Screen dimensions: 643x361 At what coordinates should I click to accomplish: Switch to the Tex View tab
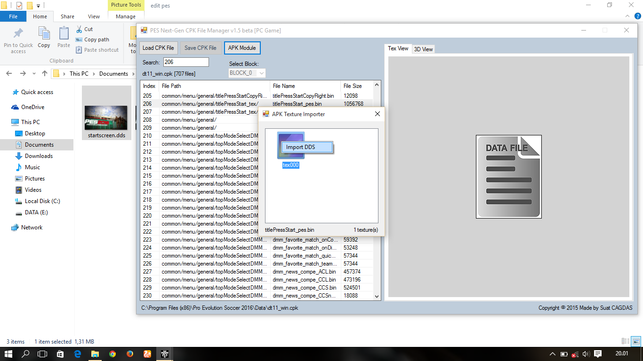(398, 48)
